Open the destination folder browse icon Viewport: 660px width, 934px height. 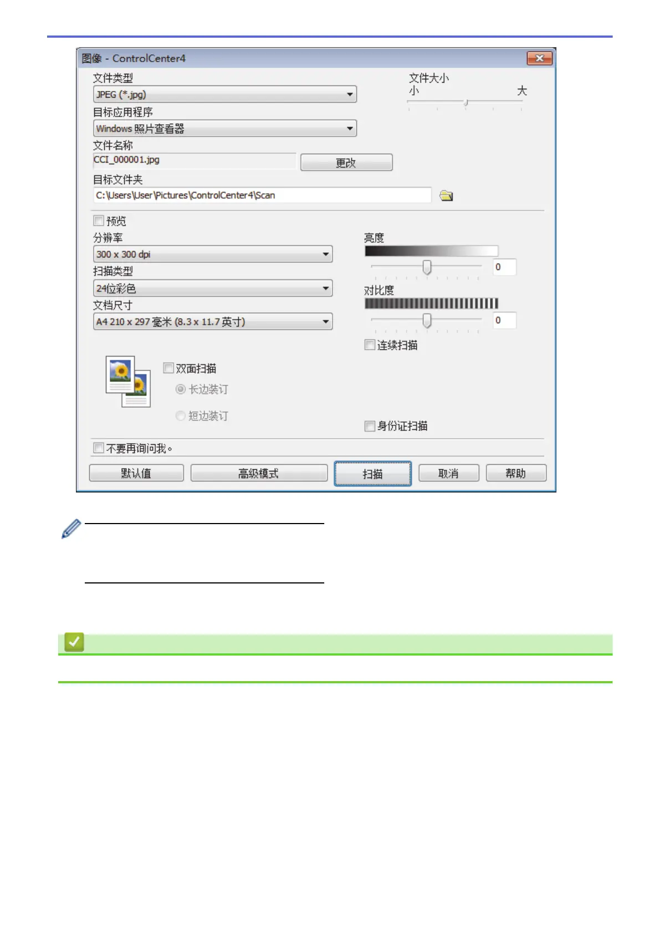446,196
